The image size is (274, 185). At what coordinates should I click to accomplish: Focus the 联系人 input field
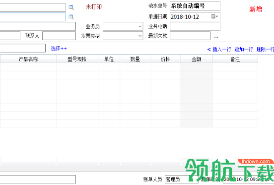pyautogui.click(x=59, y=36)
